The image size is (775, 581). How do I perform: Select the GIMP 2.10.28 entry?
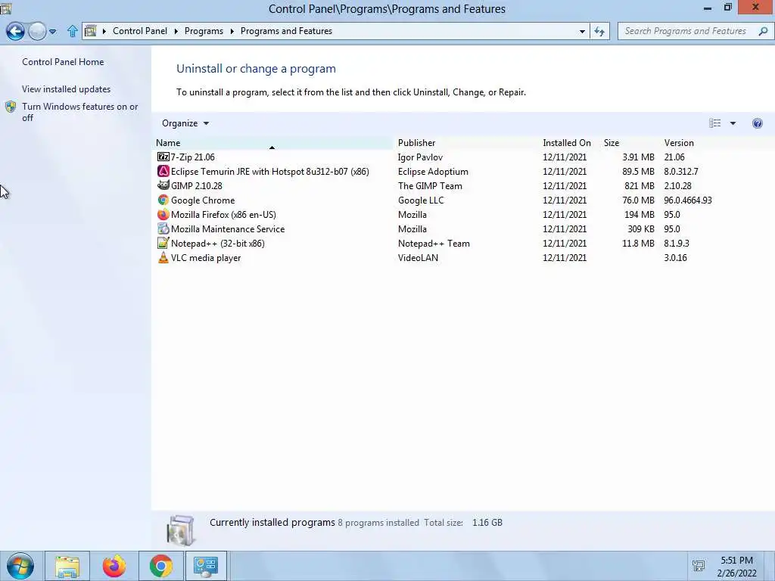pyautogui.click(x=197, y=186)
